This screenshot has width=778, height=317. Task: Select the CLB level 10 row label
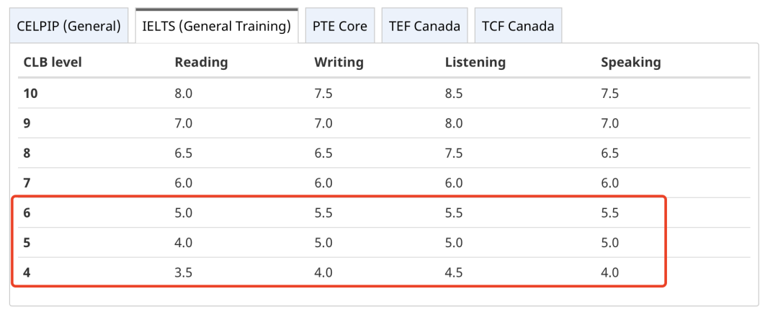30,93
